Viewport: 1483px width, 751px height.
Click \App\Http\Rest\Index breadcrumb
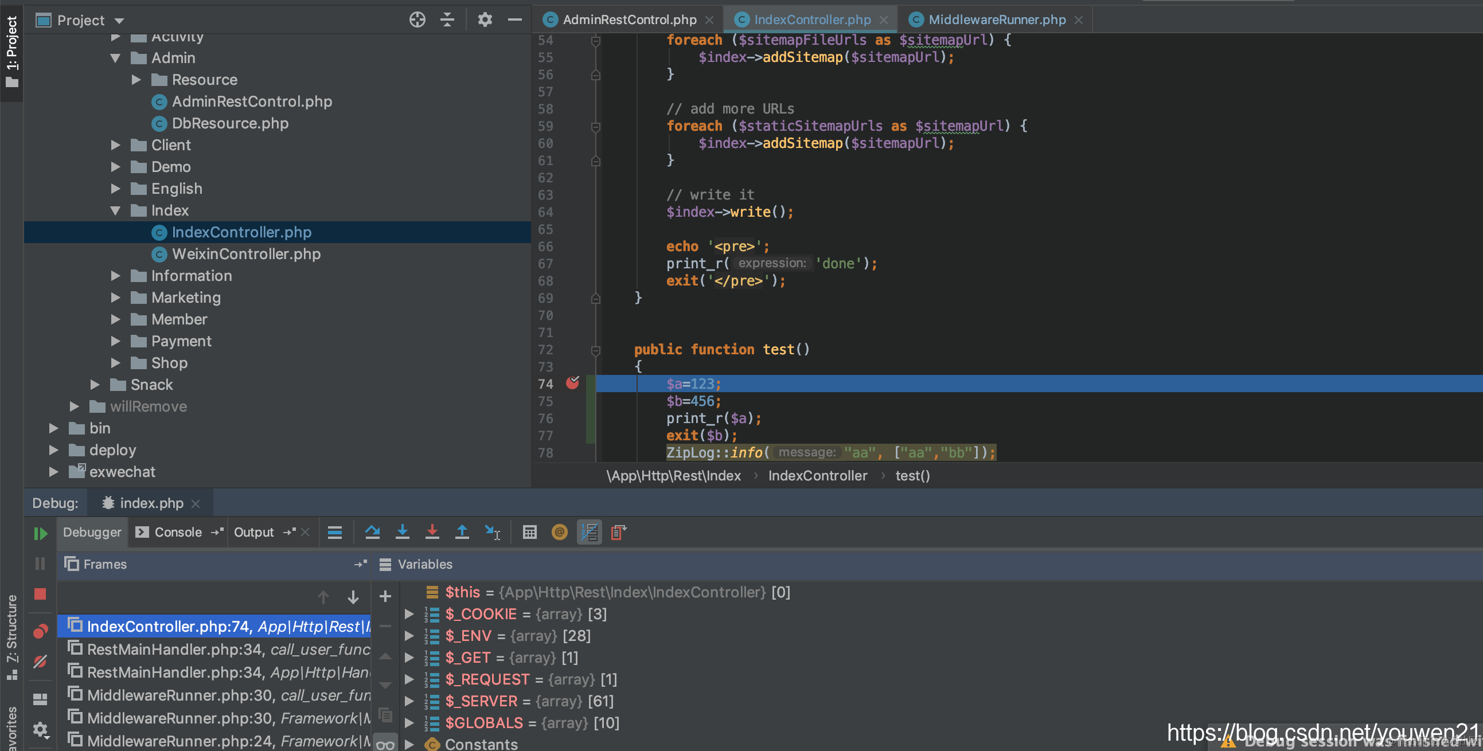(x=674, y=476)
